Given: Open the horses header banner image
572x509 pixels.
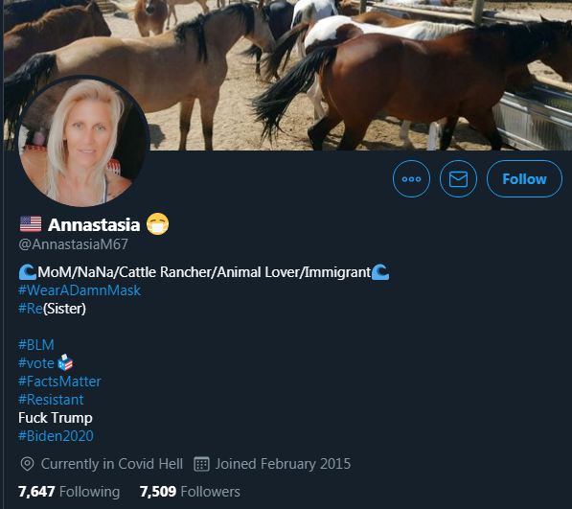Looking at the screenshot, I should [x=287, y=75].
